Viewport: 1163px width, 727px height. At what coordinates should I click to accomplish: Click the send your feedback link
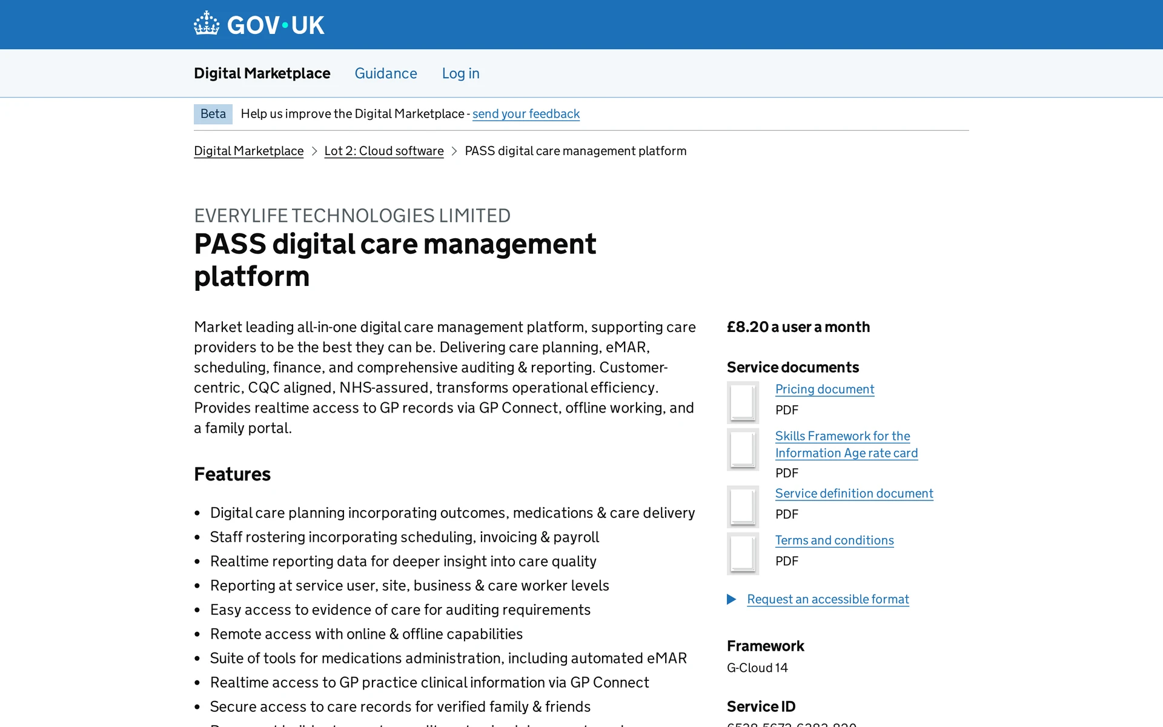(x=526, y=114)
